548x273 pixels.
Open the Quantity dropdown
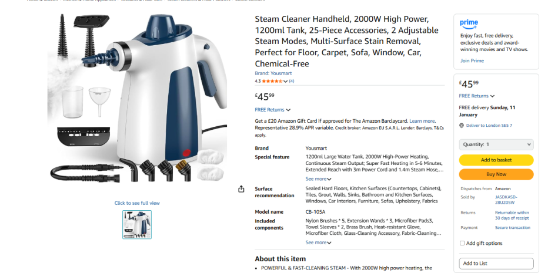(x=496, y=144)
